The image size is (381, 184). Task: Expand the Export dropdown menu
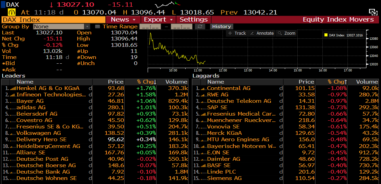coord(158,20)
